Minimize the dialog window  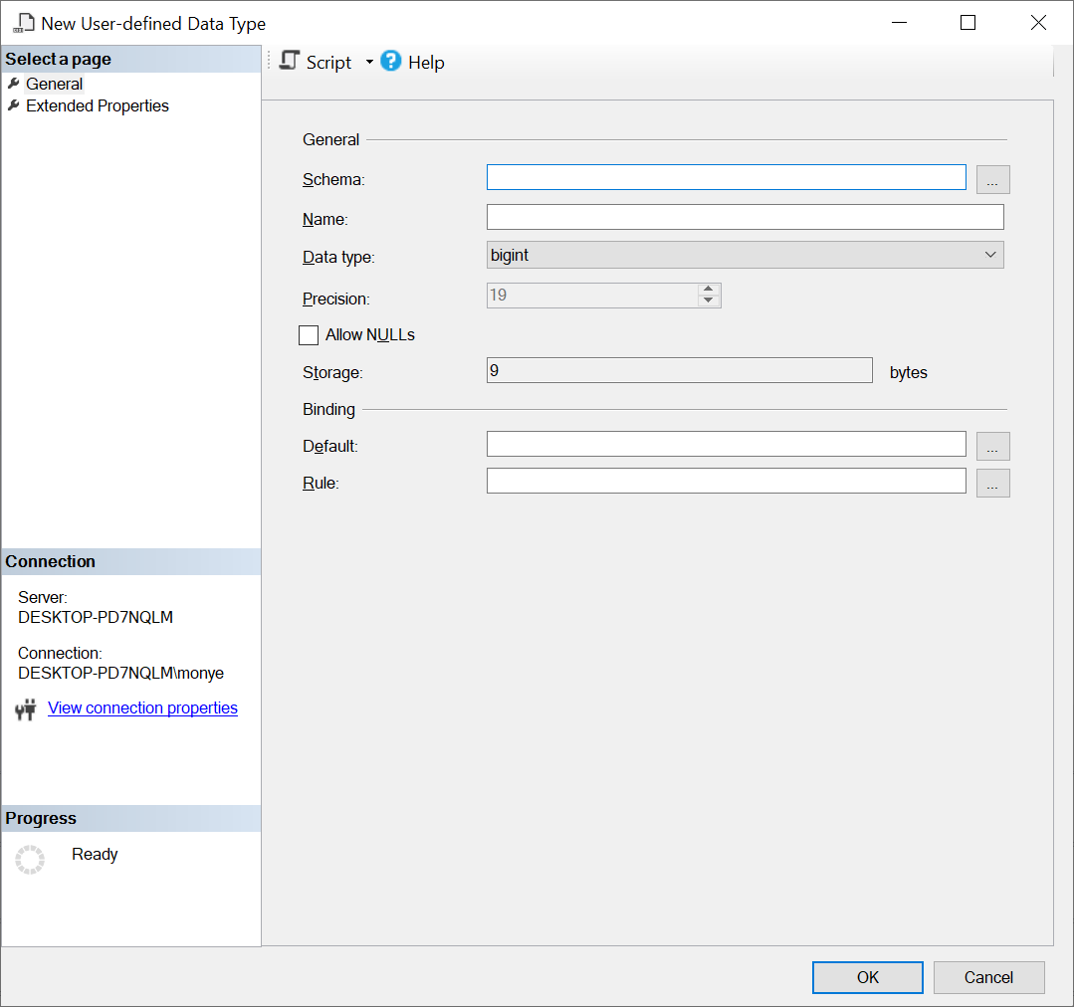(899, 23)
